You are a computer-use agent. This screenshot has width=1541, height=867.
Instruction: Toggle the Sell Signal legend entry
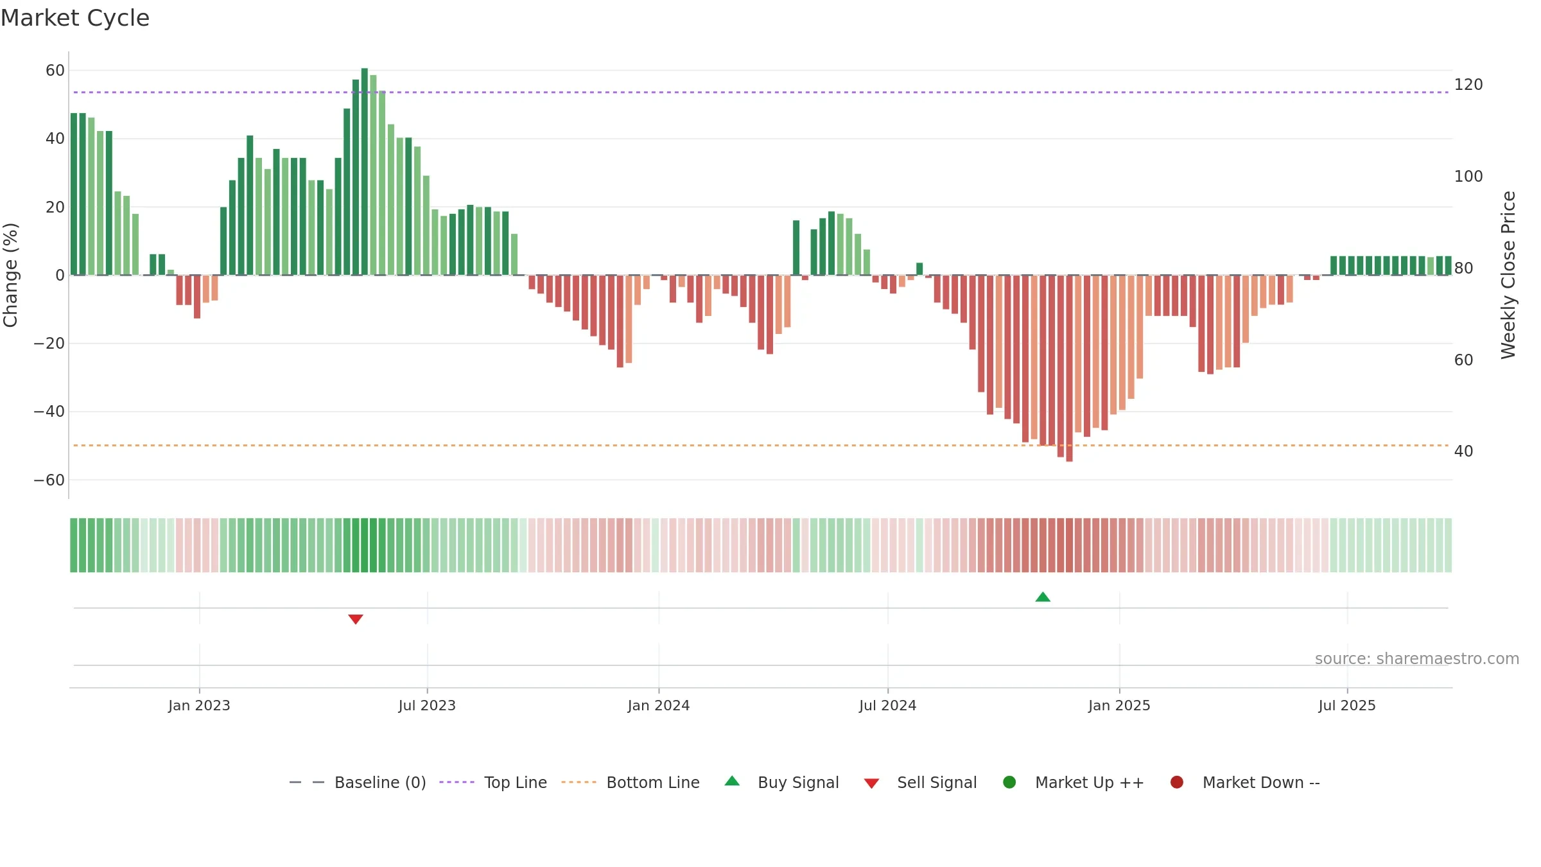tap(920, 782)
